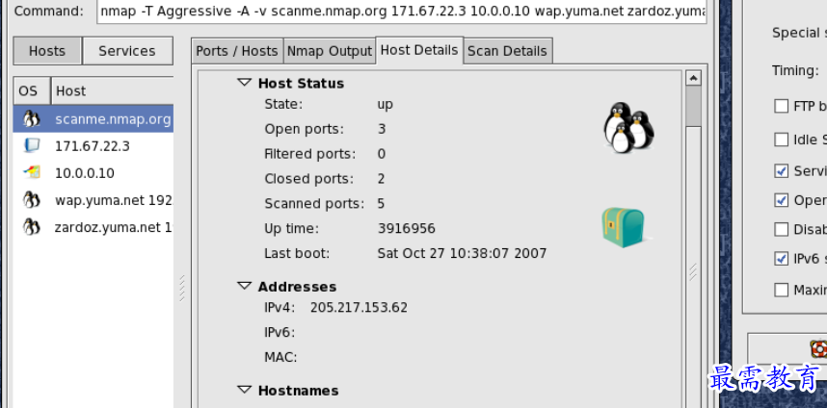Click the host details scrollbar up arrow

(x=693, y=77)
